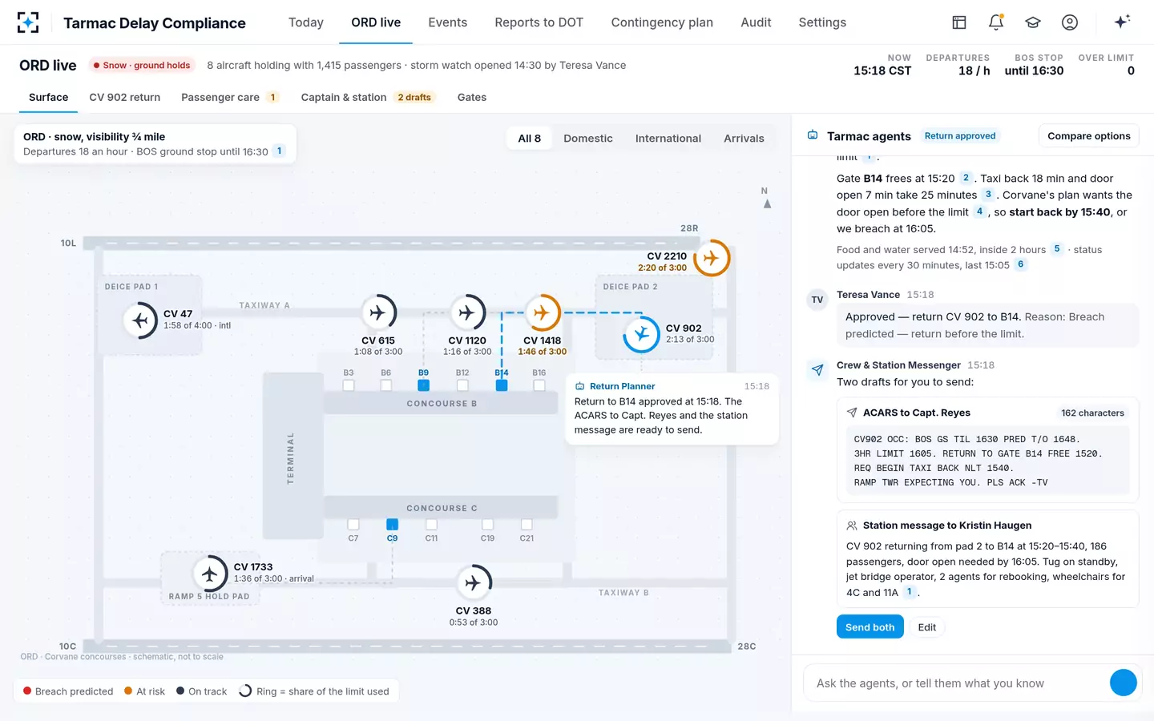Filter the map to Domestic flights
Screen dimensions: 1154x721
click(x=588, y=139)
